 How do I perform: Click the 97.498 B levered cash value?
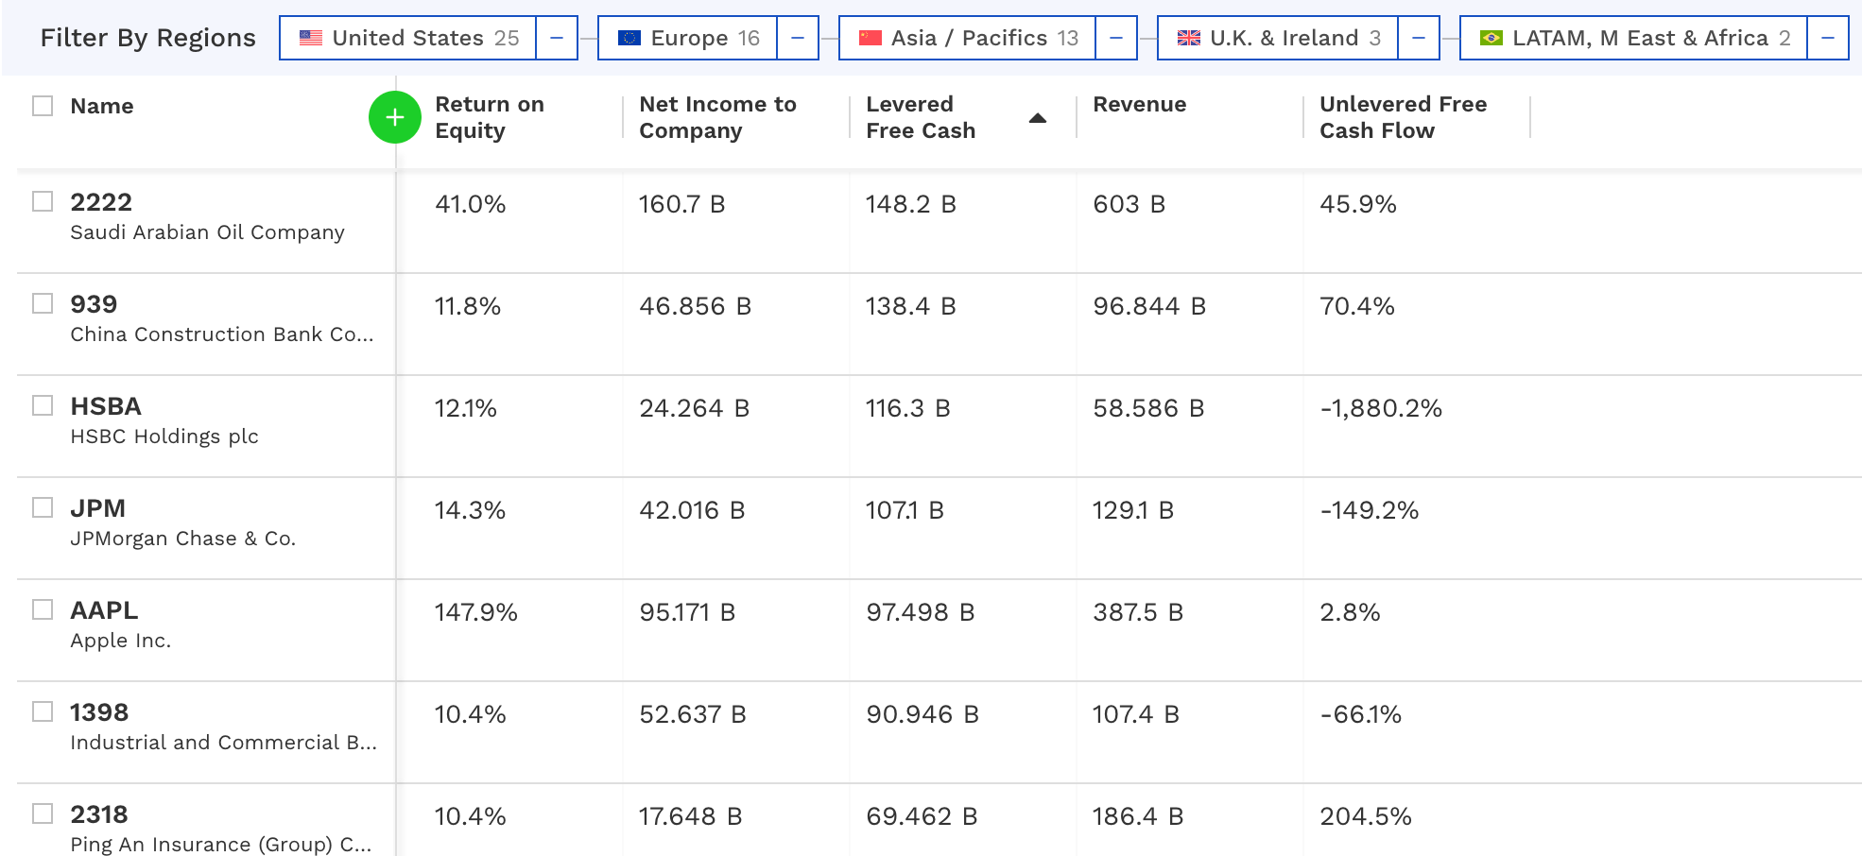(921, 612)
